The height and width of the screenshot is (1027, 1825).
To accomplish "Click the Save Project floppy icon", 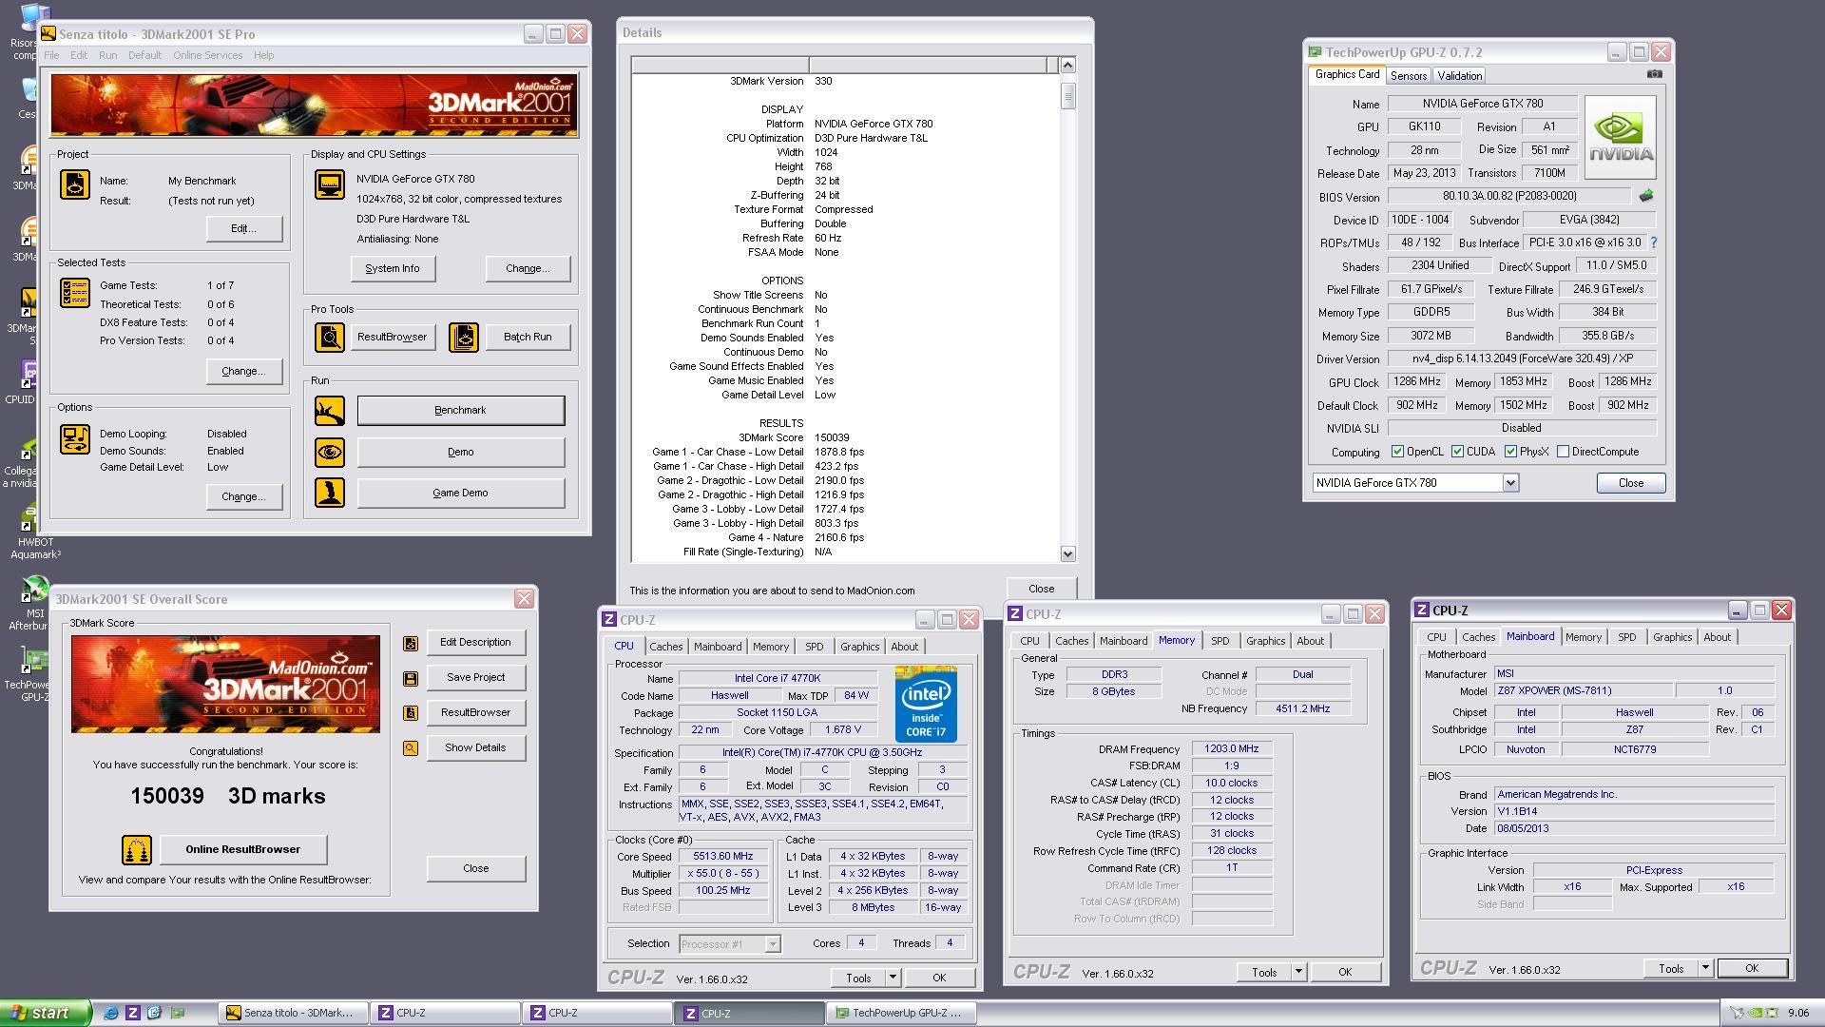I will pos(411,678).
